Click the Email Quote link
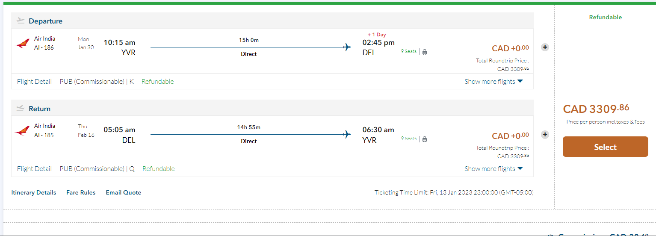The width and height of the screenshot is (656, 236). (124, 192)
